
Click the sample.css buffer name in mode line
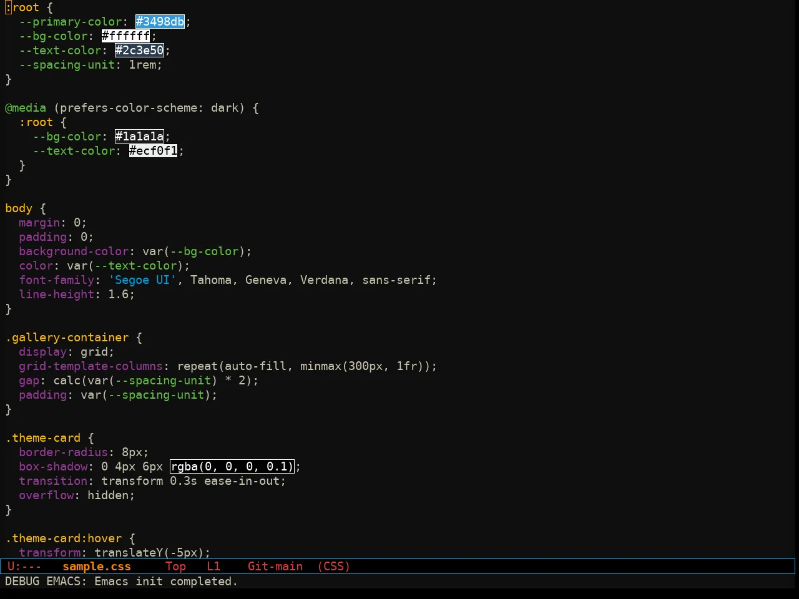tap(97, 567)
